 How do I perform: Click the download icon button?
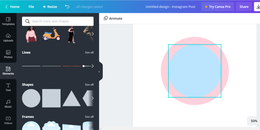257,7
